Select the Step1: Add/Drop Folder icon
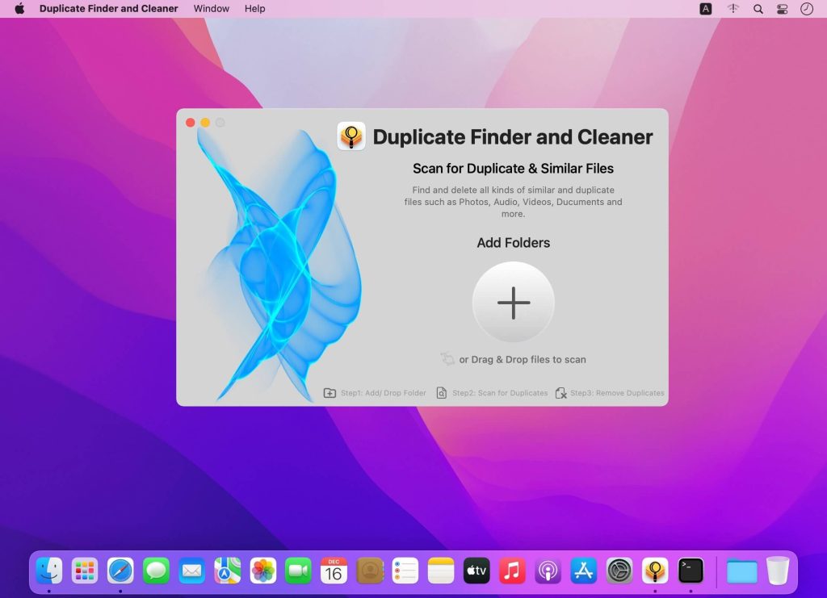The height and width of the screenshot is (598, 827). (329, 392)
